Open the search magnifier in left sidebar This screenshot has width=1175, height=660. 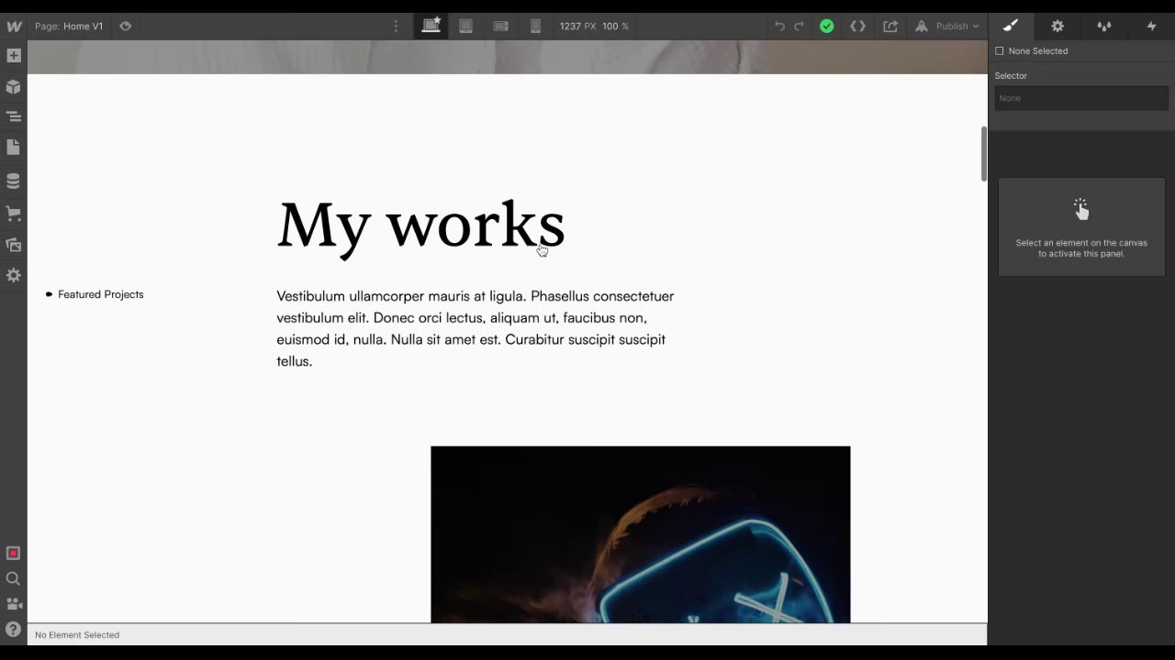click(x=13, y=578)
